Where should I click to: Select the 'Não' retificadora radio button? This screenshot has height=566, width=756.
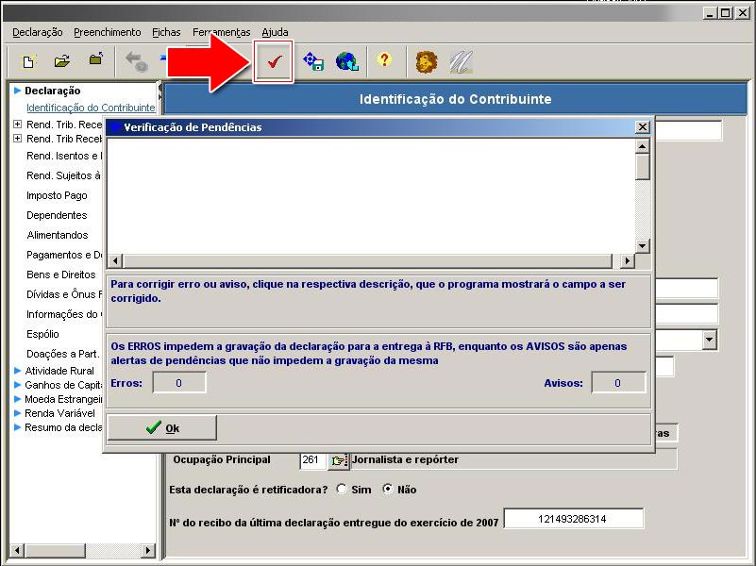tap(387, 490)
